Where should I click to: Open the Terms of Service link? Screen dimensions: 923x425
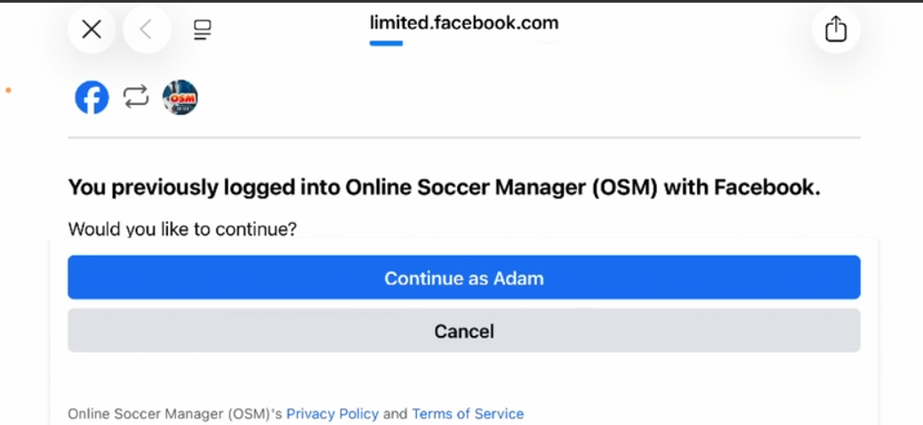click(x=468, y=413)
